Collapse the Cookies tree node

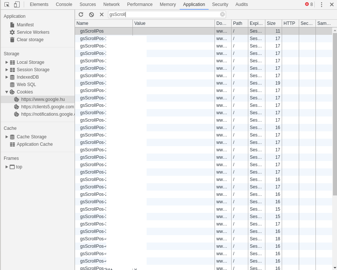click(7, 92)
